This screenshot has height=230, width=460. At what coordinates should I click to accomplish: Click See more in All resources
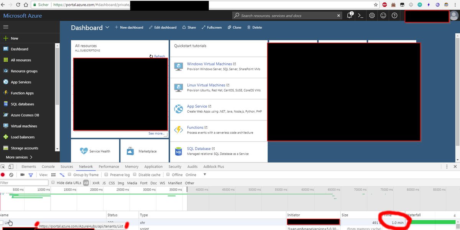pos(157,133)
